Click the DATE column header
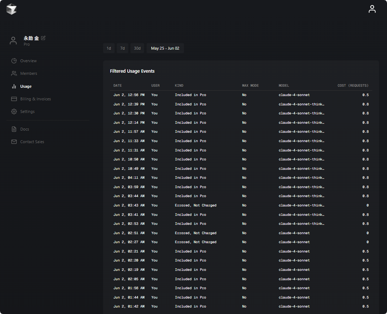The width and height of the screenshot is (387, 314). point(118,86)
